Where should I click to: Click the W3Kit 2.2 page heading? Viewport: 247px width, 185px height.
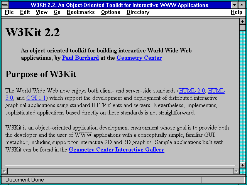[32, 32]
